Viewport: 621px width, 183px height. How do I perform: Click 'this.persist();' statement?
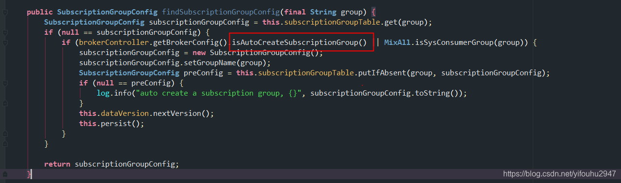[112, 124]
